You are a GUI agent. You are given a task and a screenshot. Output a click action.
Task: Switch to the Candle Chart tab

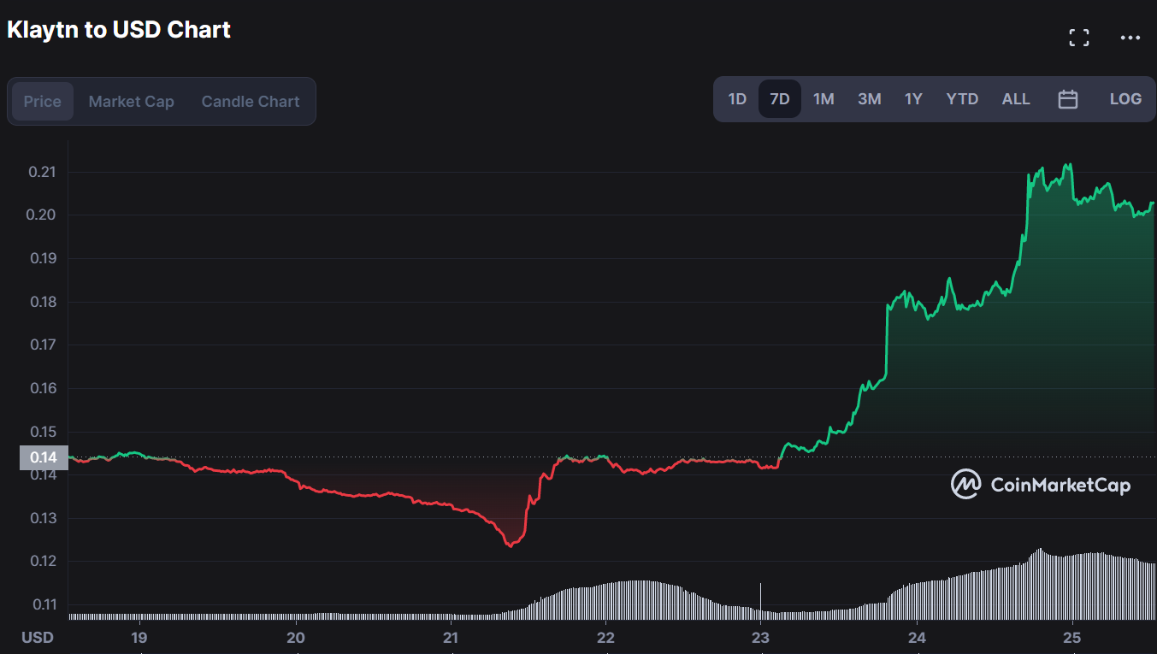(x=250, y=101)
